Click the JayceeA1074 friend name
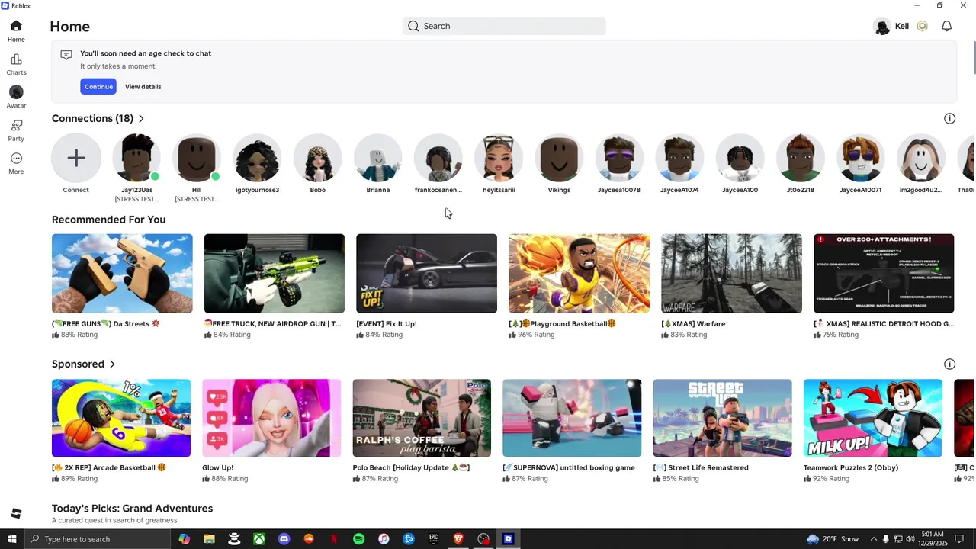 pyautogui.click(x=679, y=190)
